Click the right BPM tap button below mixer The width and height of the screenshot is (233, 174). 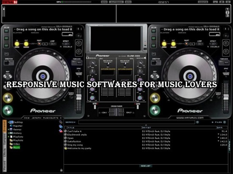click(x=138, y=106)
